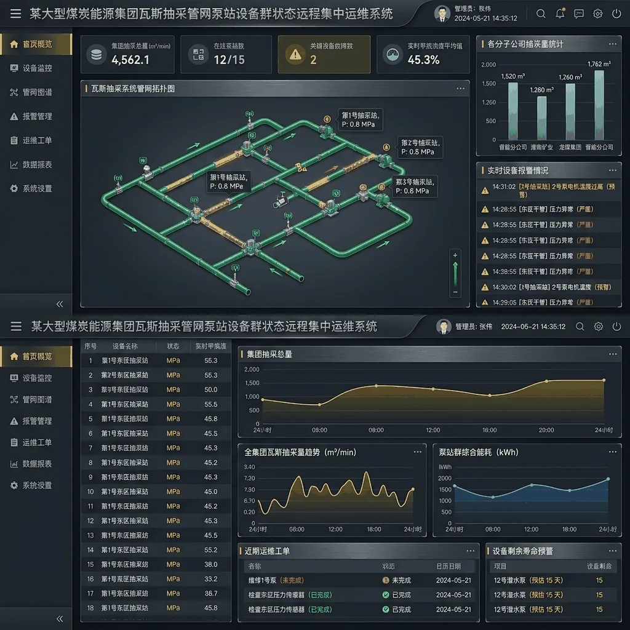The height and width of the screenshot is (630, 630).
Task: Open 运维工单 in the lower dashboard sidebar
Action: 36,442
